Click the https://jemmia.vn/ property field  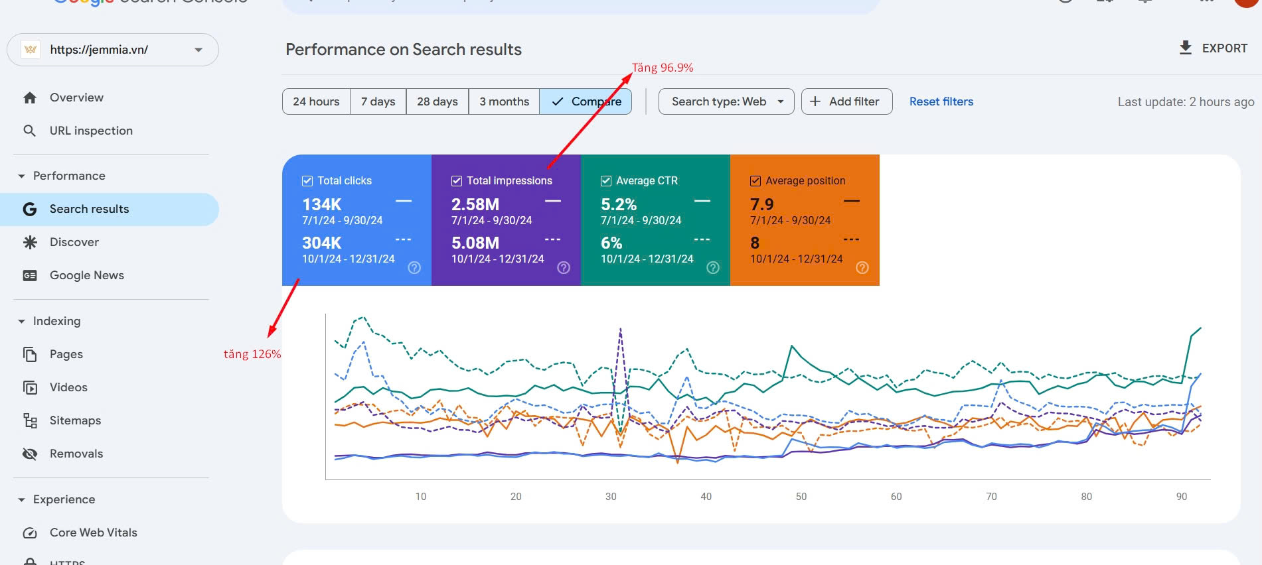click(113, 50)
